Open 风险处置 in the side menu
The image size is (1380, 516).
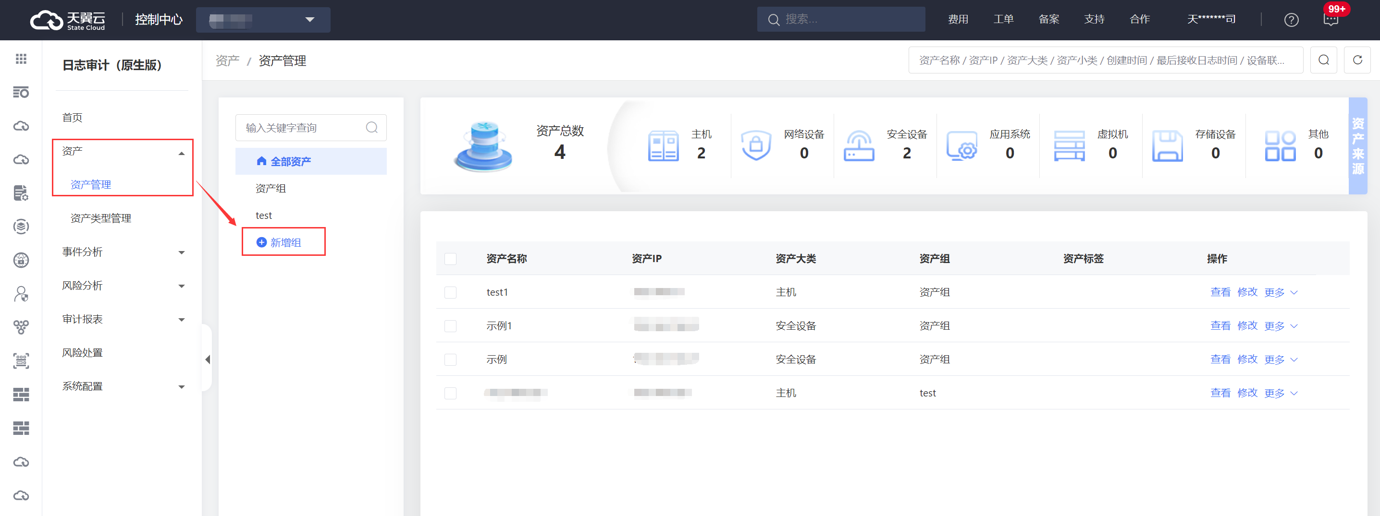[82, 352]
